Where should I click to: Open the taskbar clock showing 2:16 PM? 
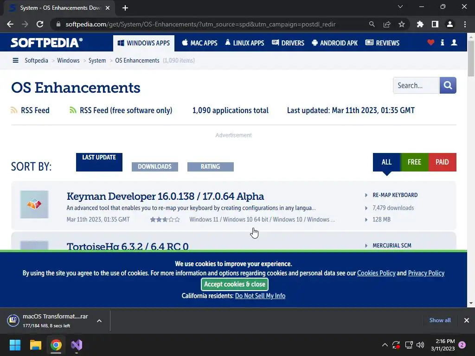443,345
